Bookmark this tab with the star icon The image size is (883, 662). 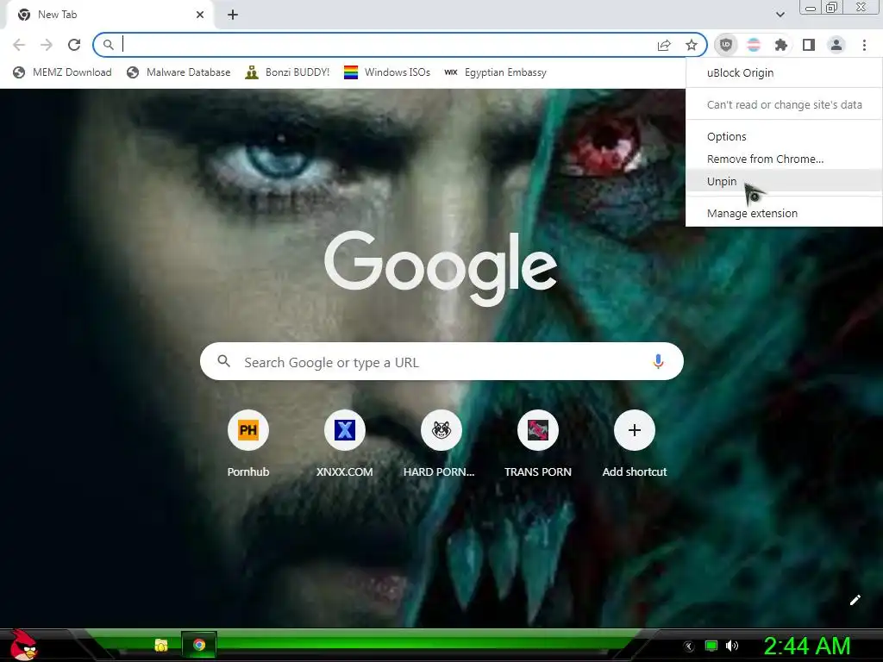coord(692,45)
